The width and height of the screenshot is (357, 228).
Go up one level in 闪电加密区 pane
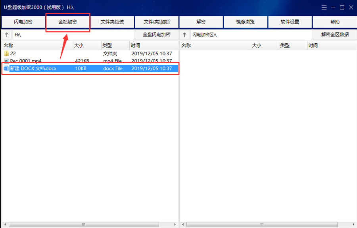coord(184,35)
